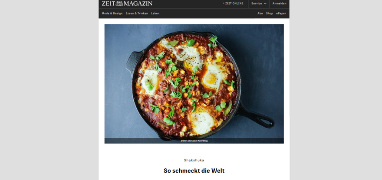382x180 pixels.
Task: Click the copyright caption under the photo
Action: point(194,141)
